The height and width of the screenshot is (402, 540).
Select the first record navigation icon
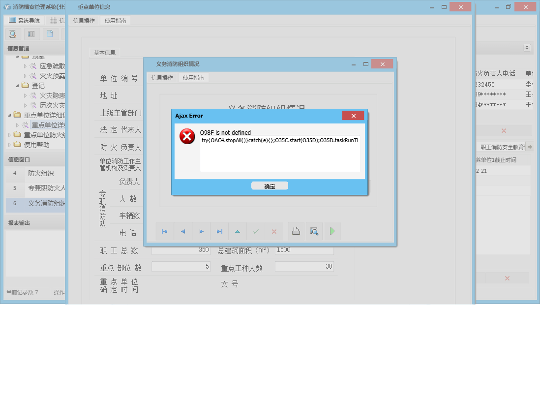tap(164, 231)
